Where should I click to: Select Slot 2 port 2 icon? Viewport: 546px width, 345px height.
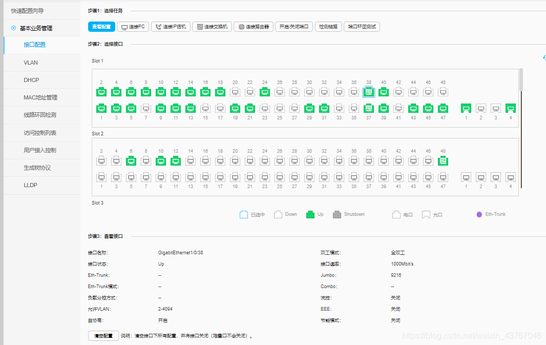coord(101,160)
